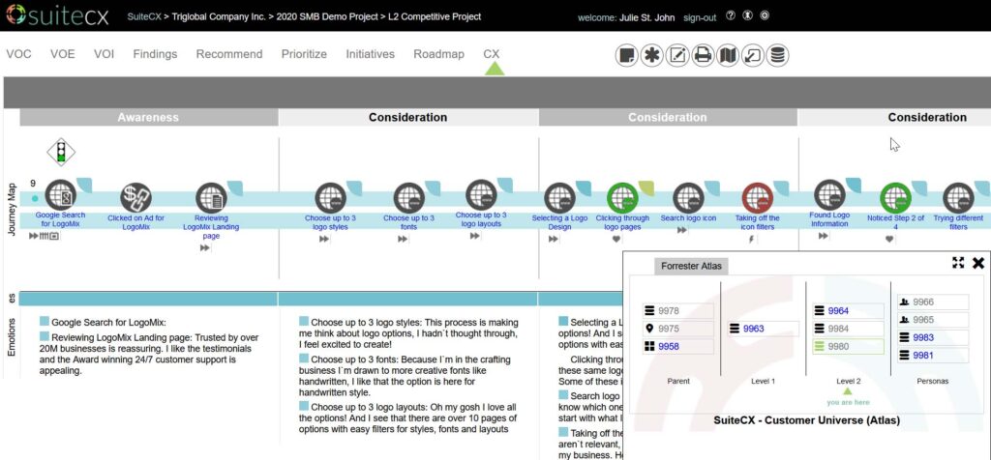Click lightning bolt under Taking off icon filters
991x460 pixels.
[x=751, y=239]
